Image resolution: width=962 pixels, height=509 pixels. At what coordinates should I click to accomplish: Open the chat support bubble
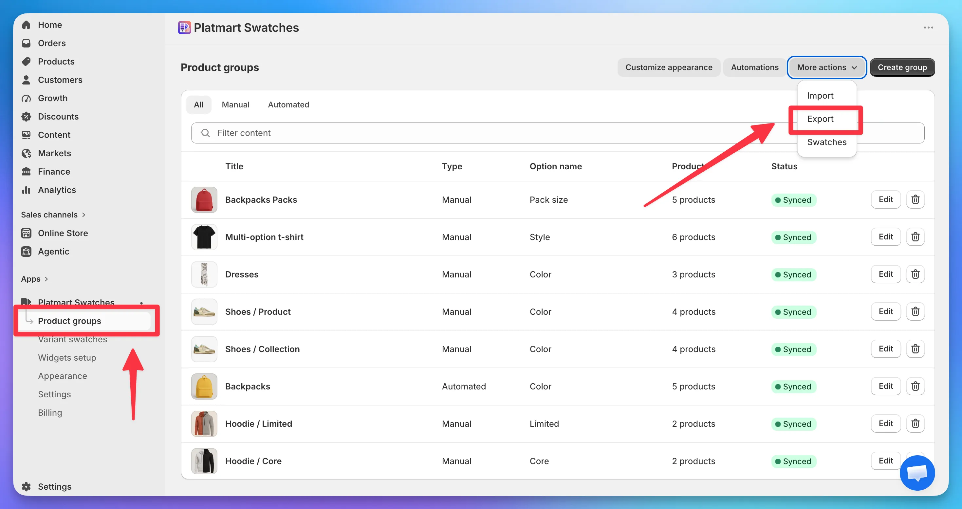tap(917, 472)
